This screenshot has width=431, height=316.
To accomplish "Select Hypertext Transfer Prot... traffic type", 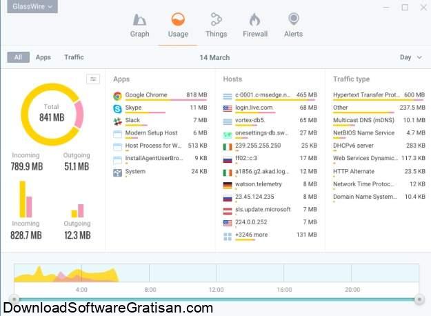I will 379,96.
